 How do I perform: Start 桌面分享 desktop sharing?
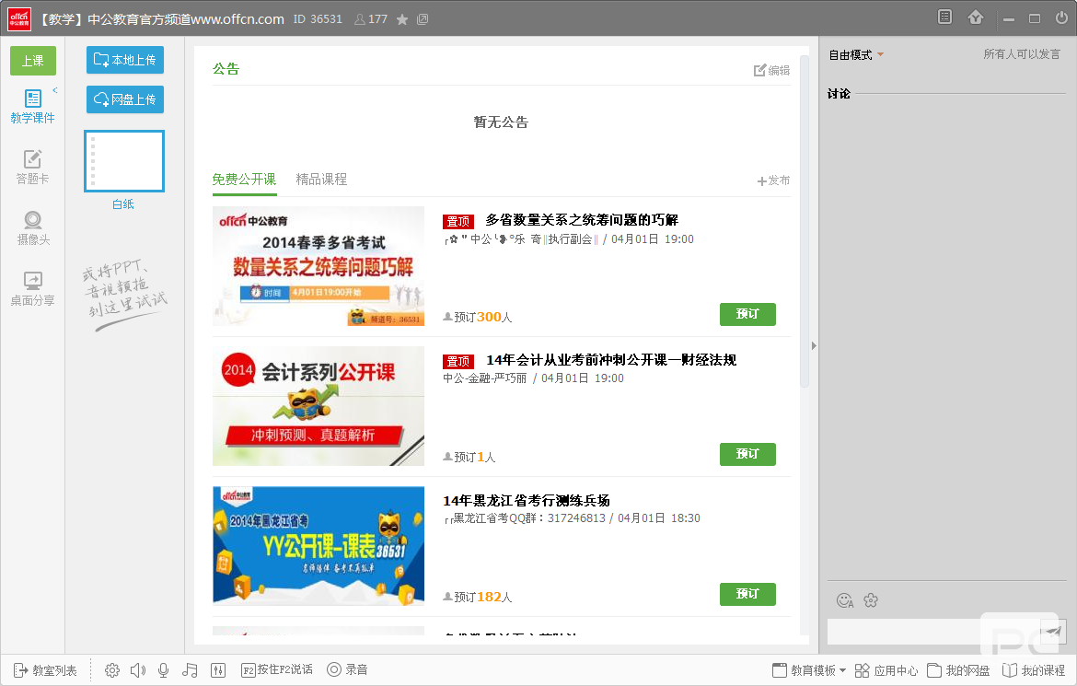pos(32,289)
